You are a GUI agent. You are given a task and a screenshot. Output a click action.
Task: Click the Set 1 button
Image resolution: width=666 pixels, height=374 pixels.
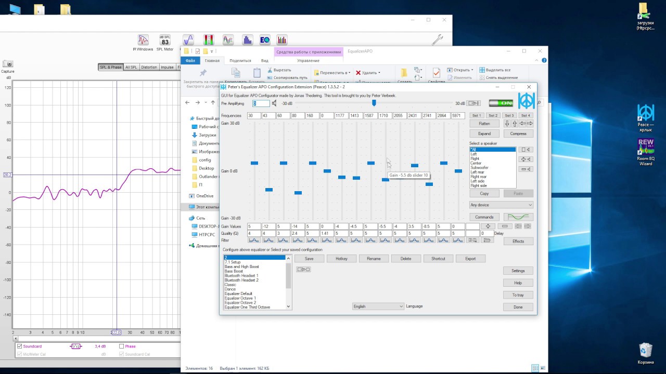477,115
